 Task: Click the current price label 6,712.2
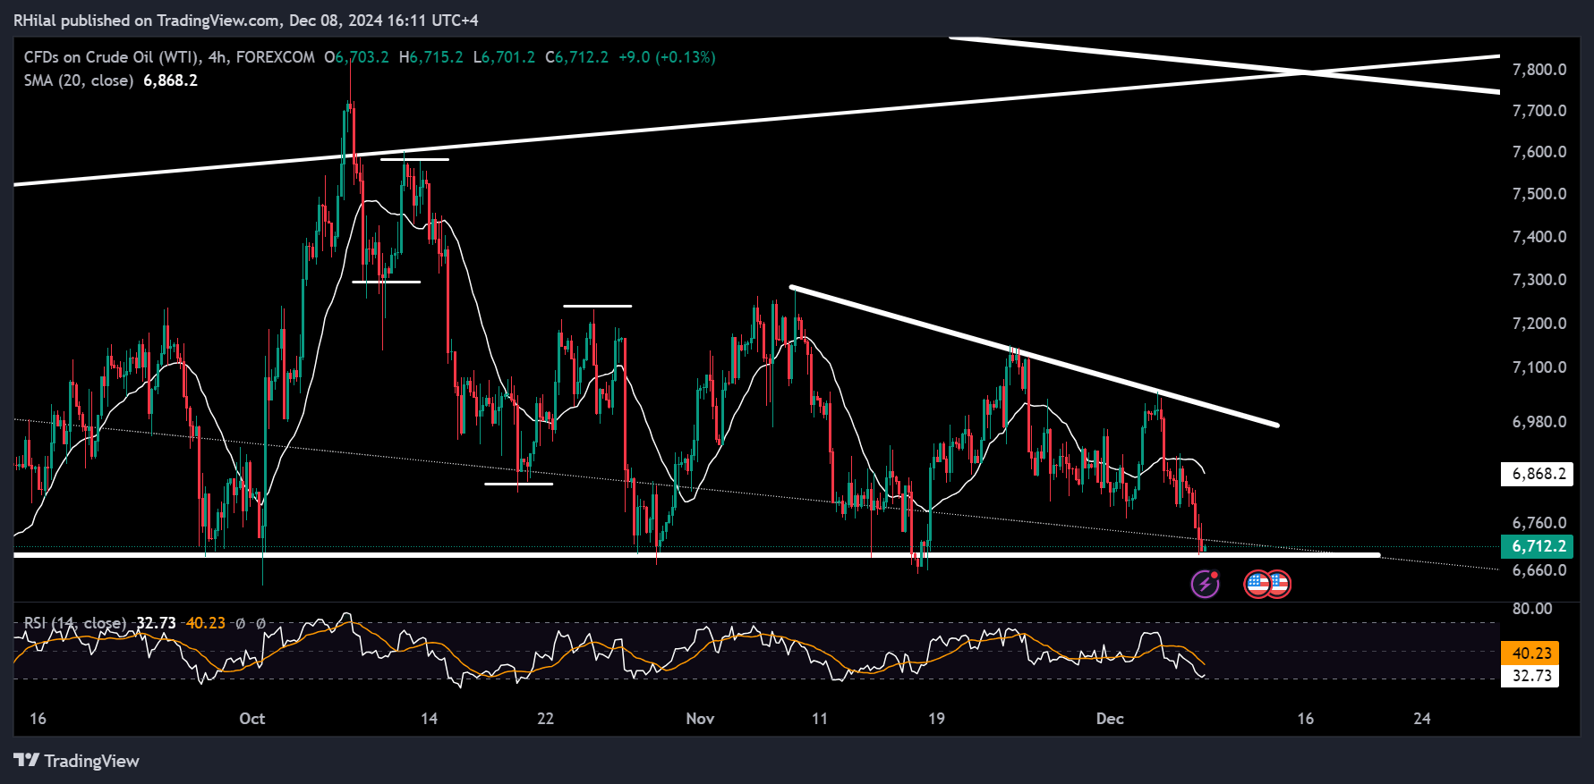(x=1539, y=546)
